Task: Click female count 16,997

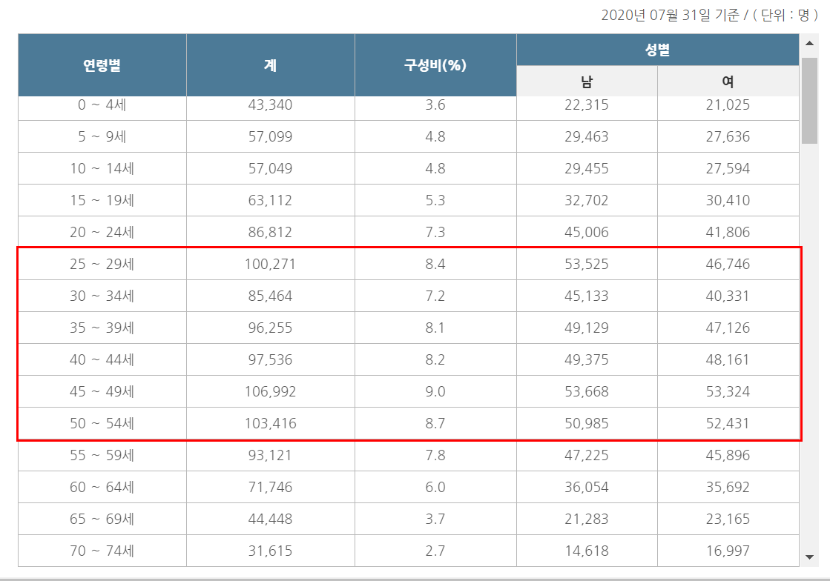Action: (x=728, y=551)
